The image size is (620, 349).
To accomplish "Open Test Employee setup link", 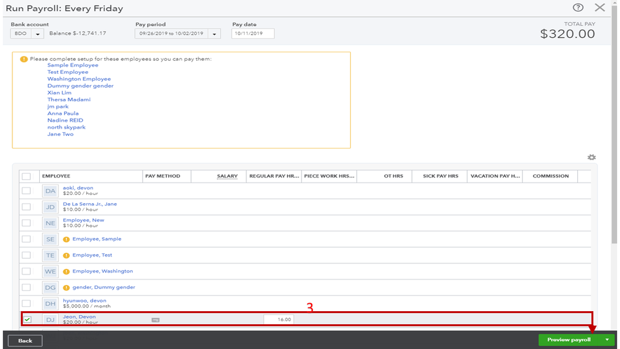I will pos(68,72).
